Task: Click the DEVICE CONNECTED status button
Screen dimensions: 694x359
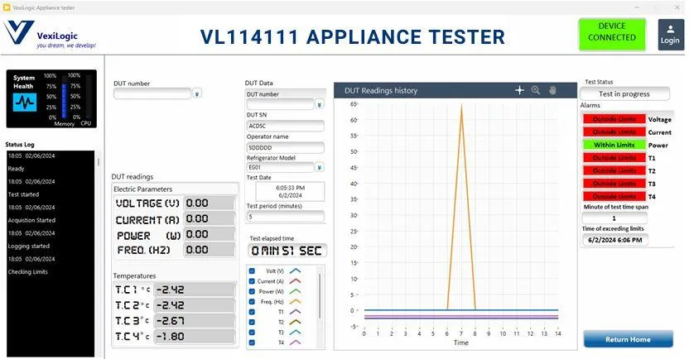Action: (x=612, y=34)
